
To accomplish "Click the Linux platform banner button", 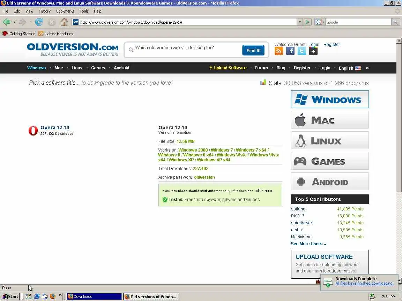I will click(330, 140).
